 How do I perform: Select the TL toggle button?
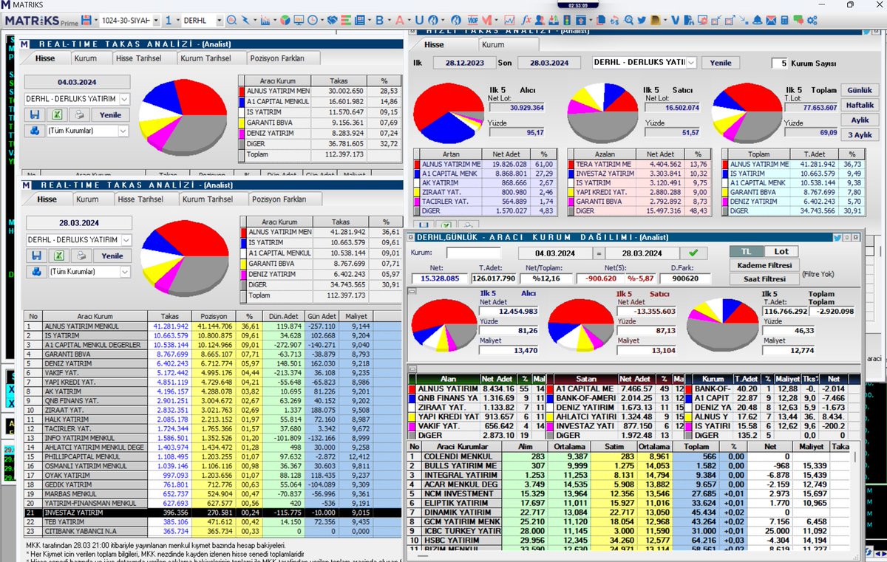(x=747, y=251)
